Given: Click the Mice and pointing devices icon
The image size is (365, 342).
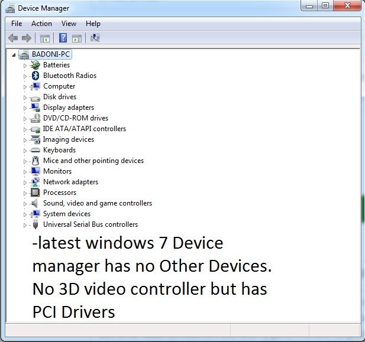Looking at the screenshot, I should [35, 161].
